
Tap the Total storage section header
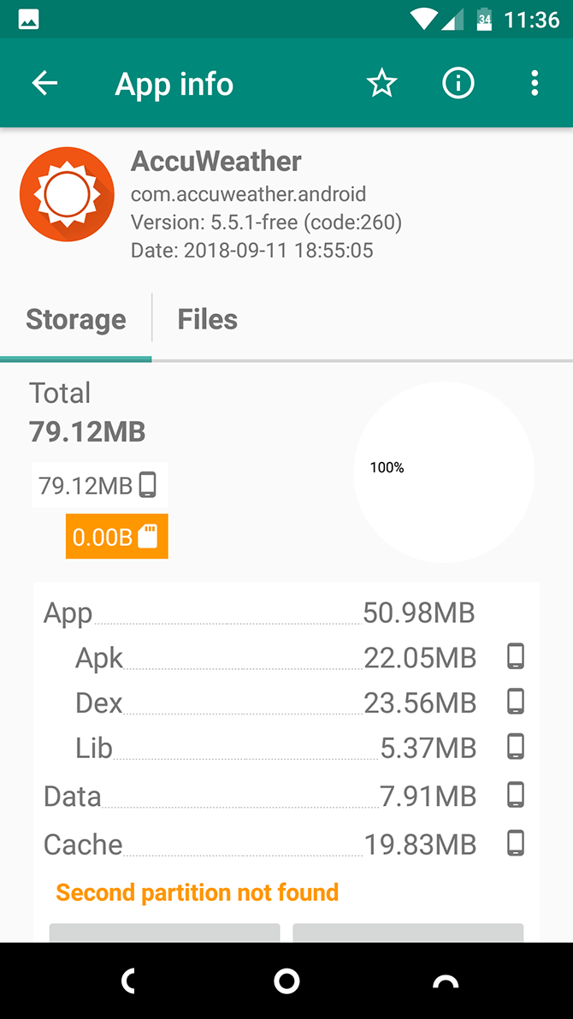coord(60,393)
